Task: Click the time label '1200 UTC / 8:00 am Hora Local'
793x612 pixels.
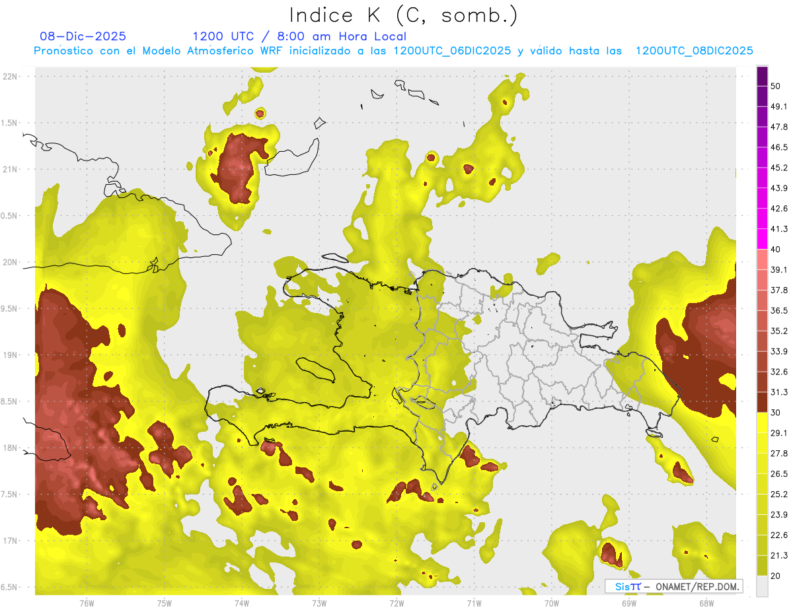Action: click(299, 36)
